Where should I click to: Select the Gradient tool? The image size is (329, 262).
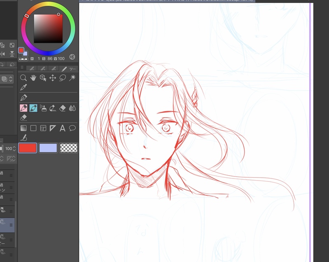[x=23, y=128]
